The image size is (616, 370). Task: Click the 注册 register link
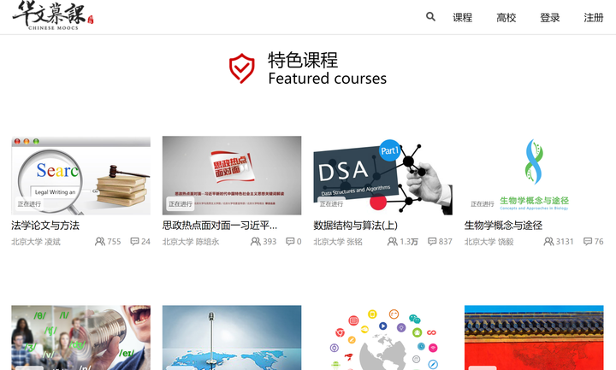coord(593,18)
